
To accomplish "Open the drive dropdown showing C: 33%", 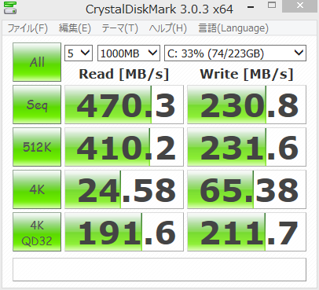I will pyautogui.click(x=235, y=53).
